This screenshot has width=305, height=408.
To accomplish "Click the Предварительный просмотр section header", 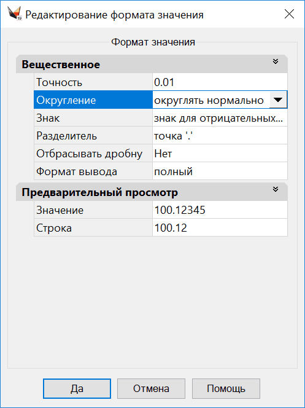I will point(152,192).
